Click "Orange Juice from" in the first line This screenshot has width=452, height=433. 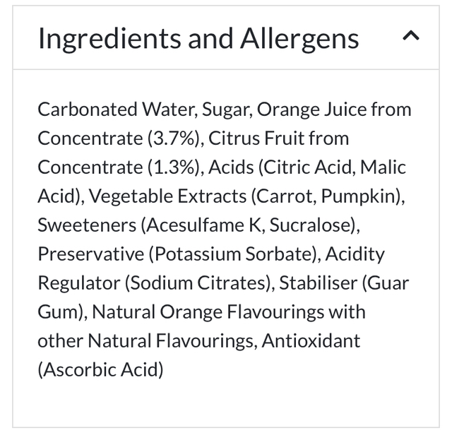(333, 109)
